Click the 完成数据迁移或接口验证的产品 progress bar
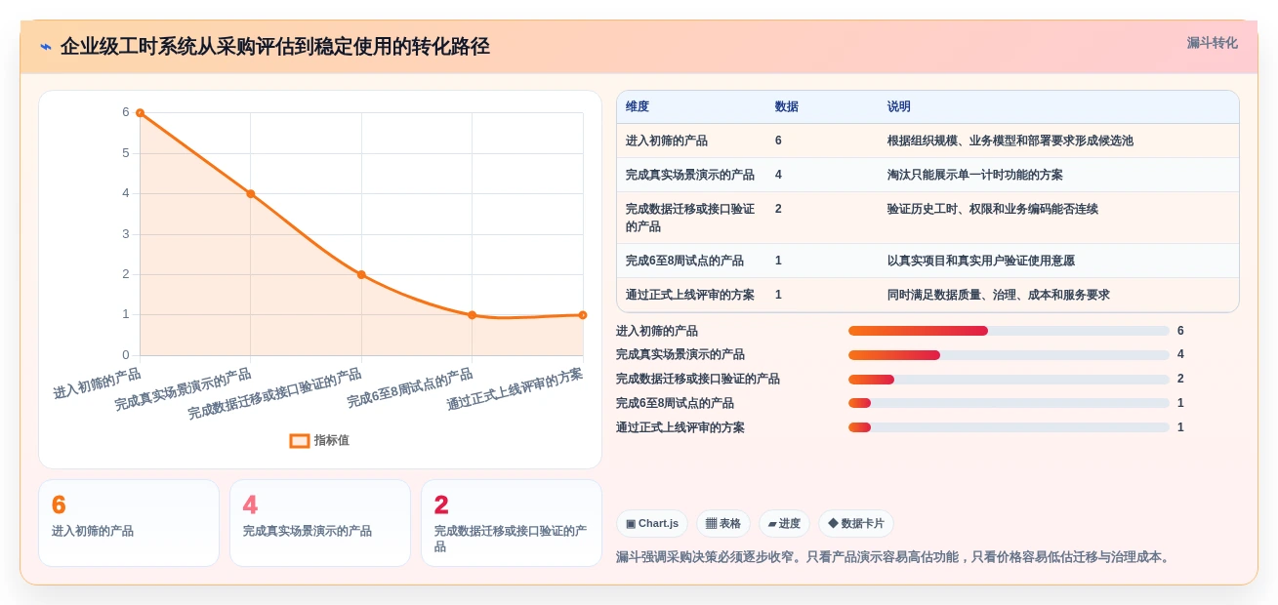The height and width of the screenshot is (605, 1278). [x=1009, y=380]
